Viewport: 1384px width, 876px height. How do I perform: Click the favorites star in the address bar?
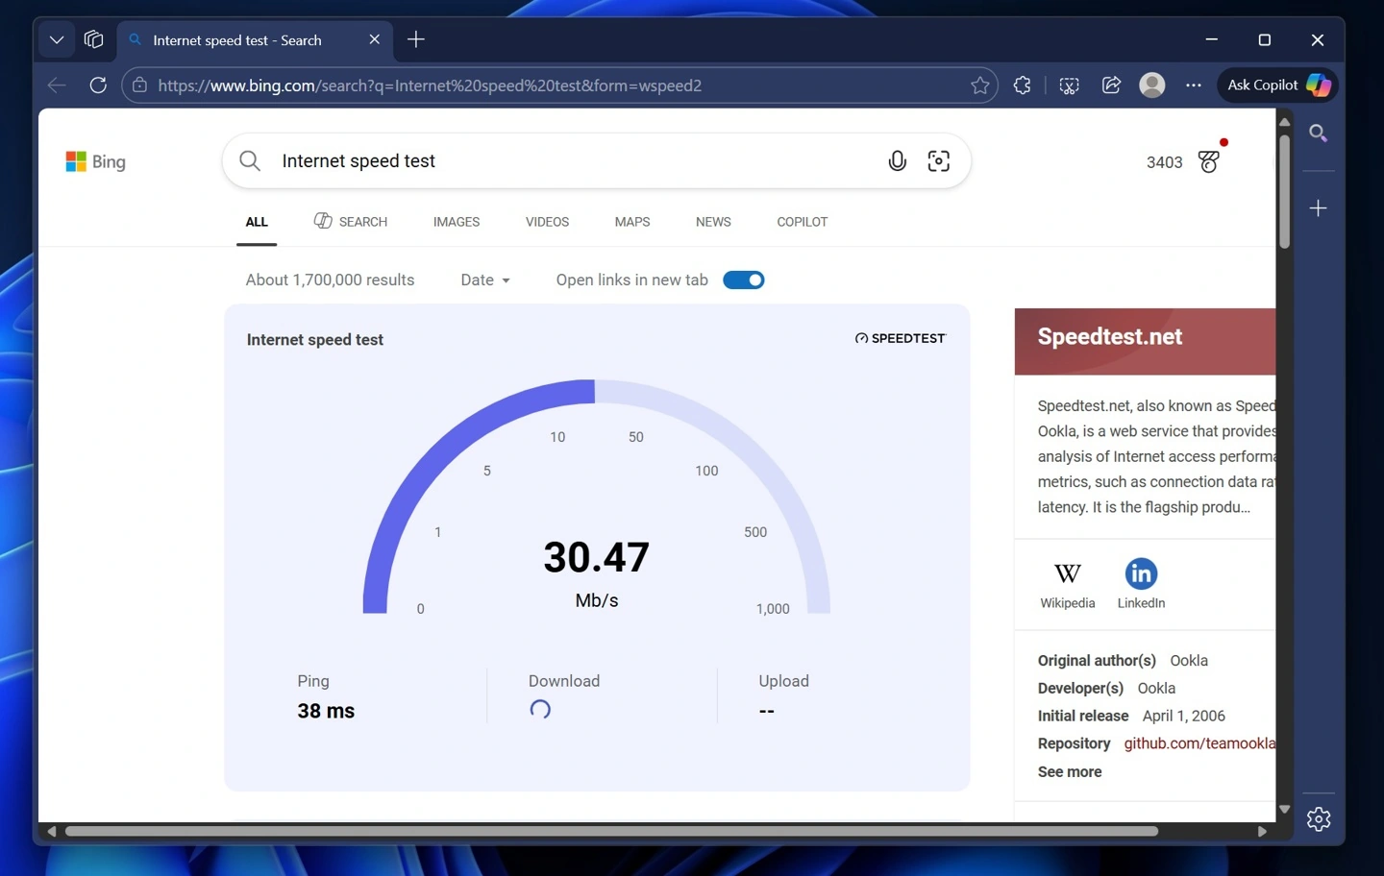pos(979,85)
